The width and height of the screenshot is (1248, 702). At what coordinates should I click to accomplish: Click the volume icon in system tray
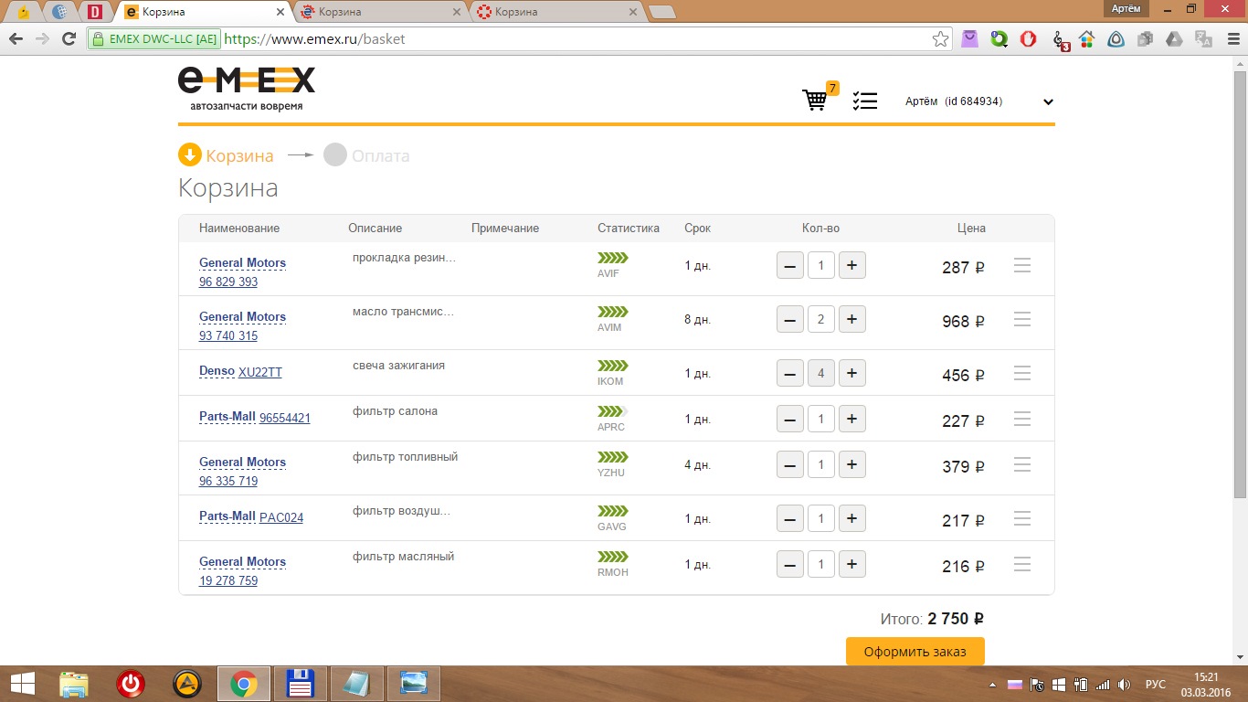tap(1124, 685)
